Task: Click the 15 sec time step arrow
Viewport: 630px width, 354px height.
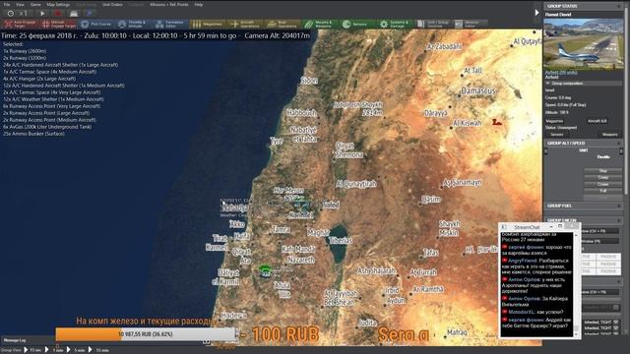Action: [26, 350]
